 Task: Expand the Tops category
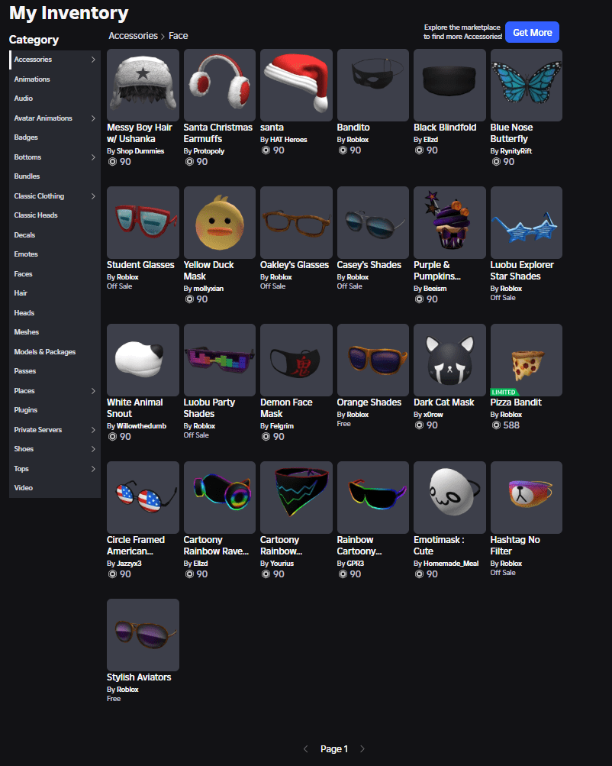pyautogui.click(x=21, y=468)
